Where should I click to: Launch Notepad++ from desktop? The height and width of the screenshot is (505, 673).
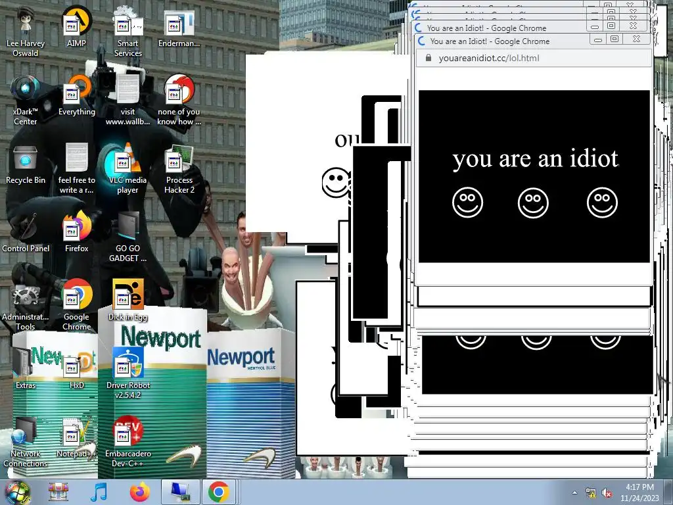(76, 438)
